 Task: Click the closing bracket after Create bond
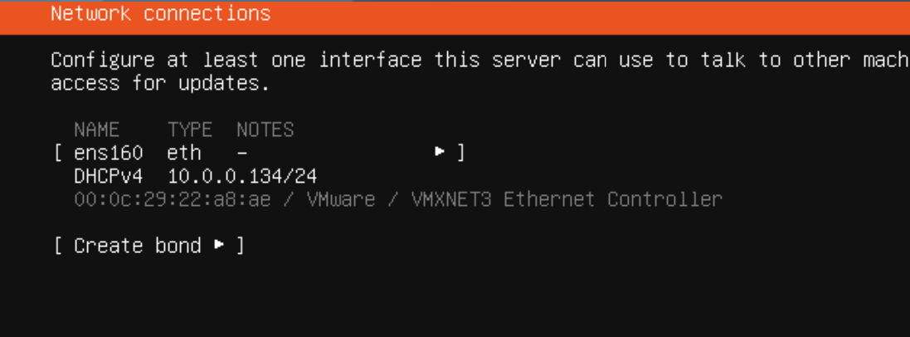241,246
